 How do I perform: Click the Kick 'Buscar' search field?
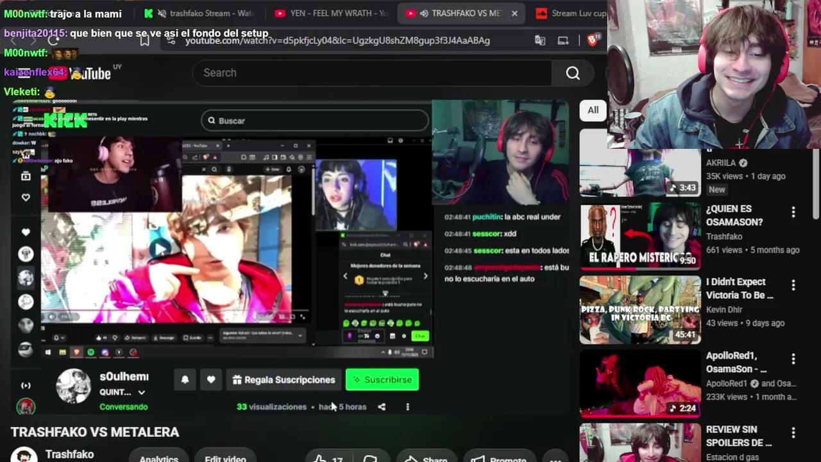[314, 121]
